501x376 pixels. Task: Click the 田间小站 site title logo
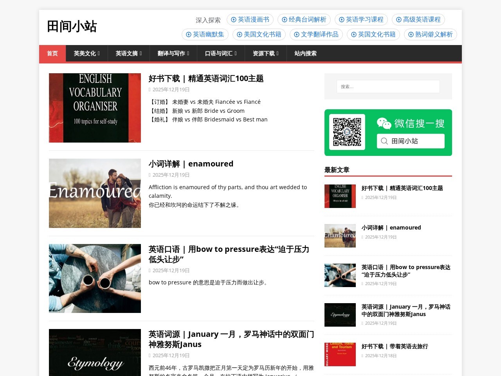72,26
